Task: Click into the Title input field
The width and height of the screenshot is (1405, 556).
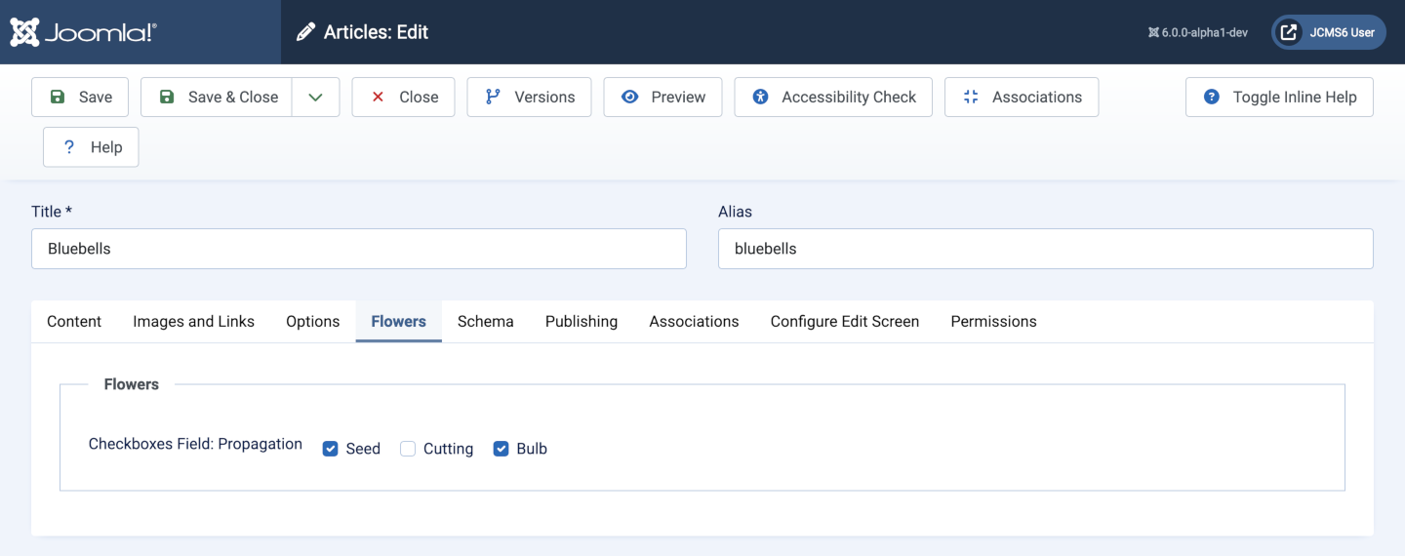Action: pos(358,249)
